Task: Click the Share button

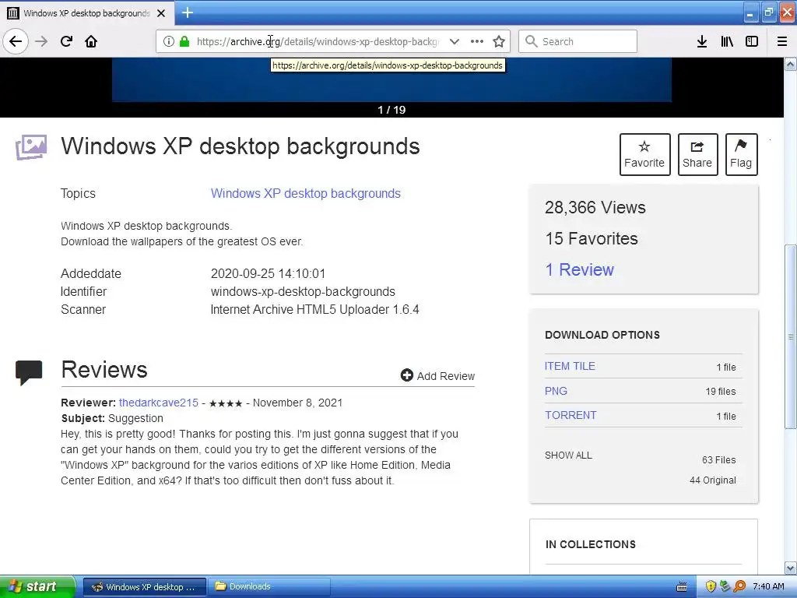Action: click(697, 154)
